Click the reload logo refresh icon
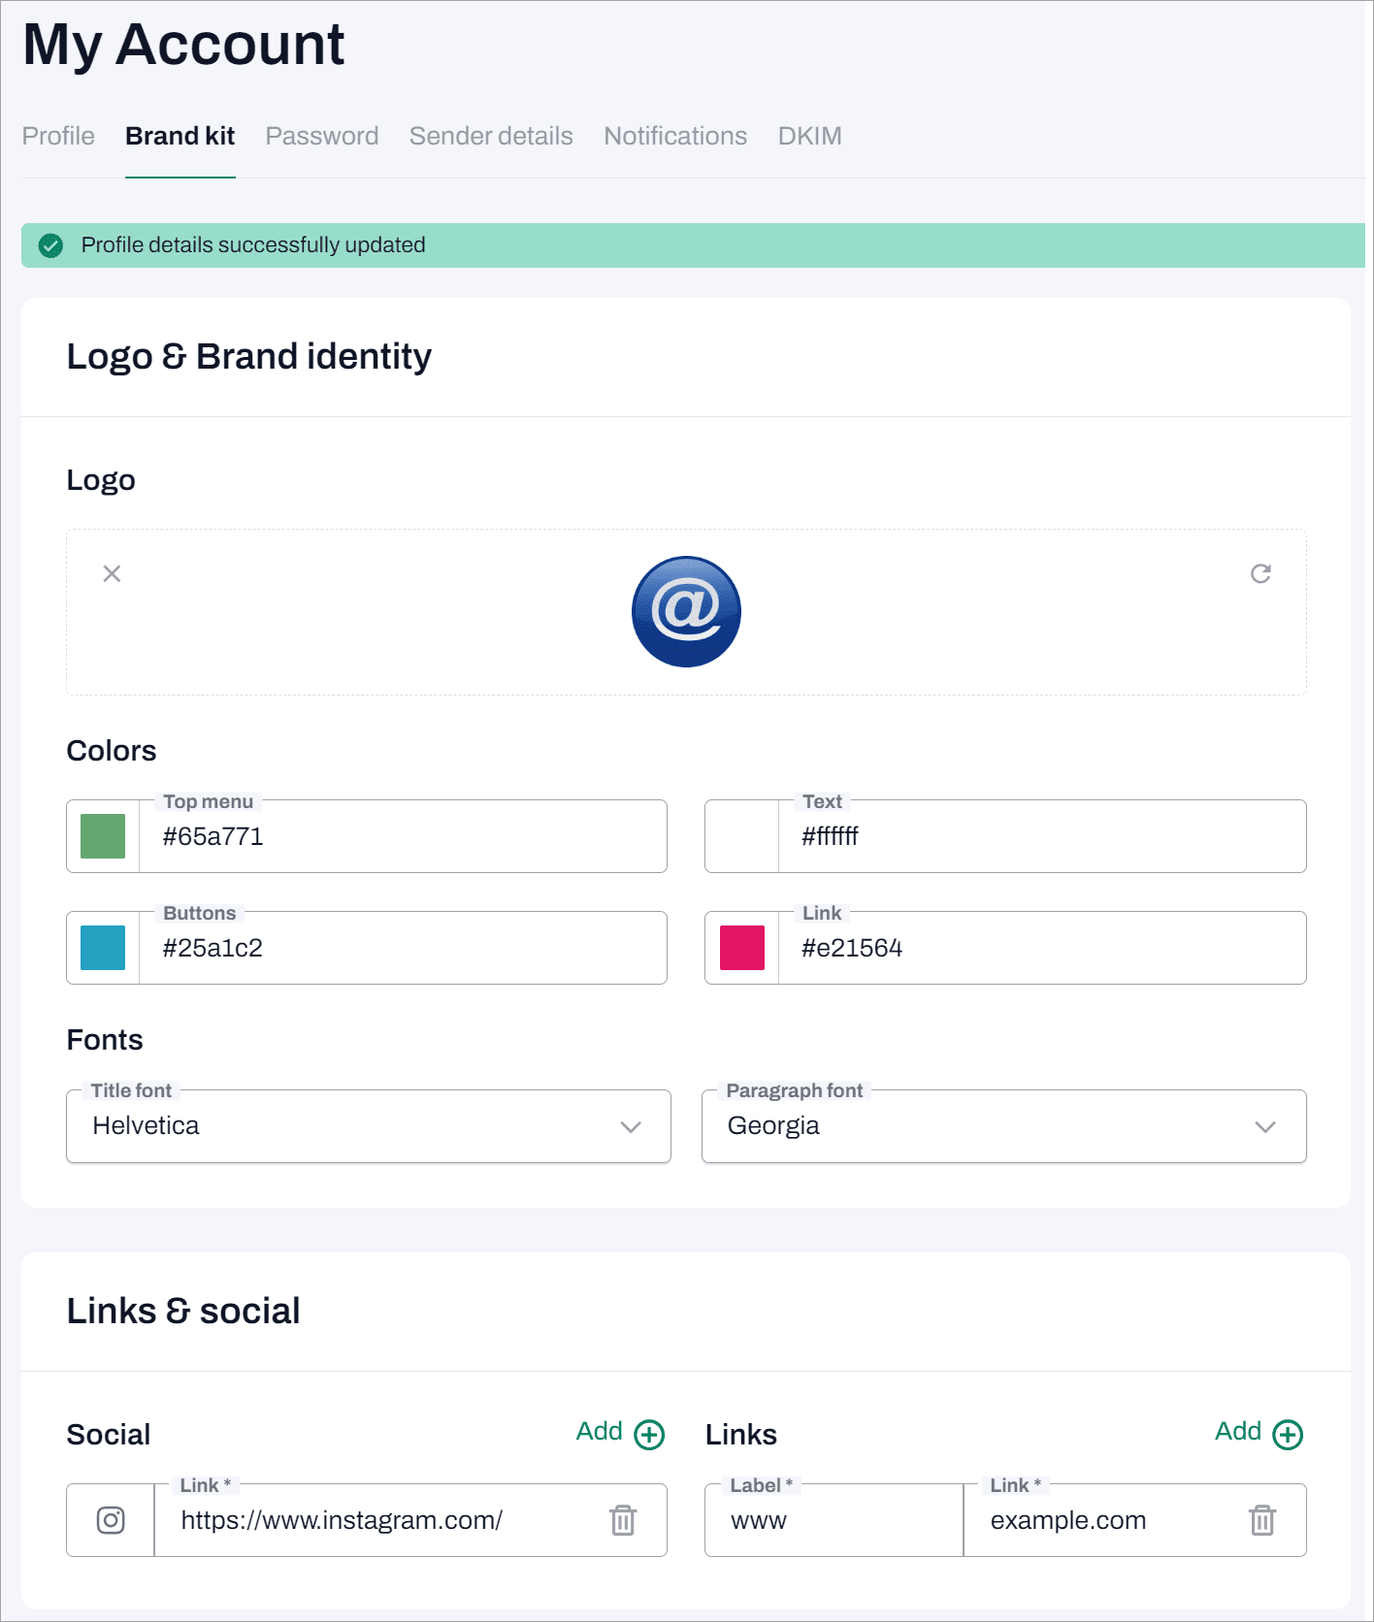This screenshot has height=1622, width=1374. [1260, 573]
